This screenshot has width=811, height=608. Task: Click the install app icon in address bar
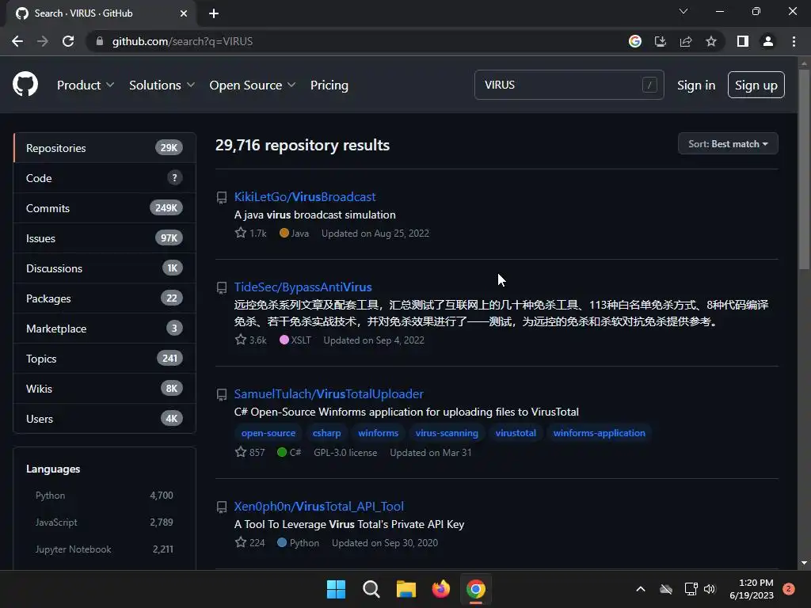(x=660, y=41)
